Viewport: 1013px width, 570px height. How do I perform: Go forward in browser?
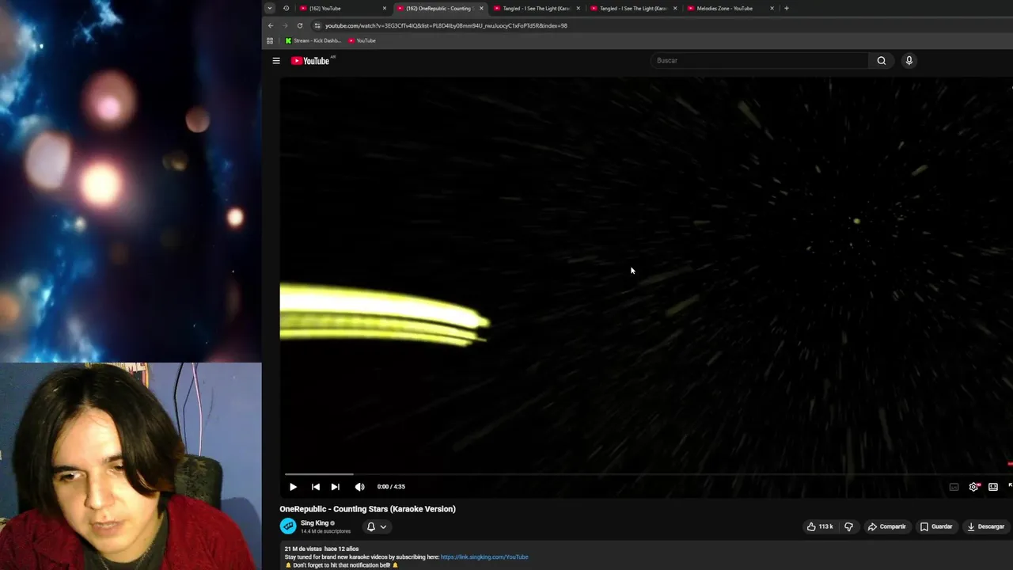pos(285,25)
